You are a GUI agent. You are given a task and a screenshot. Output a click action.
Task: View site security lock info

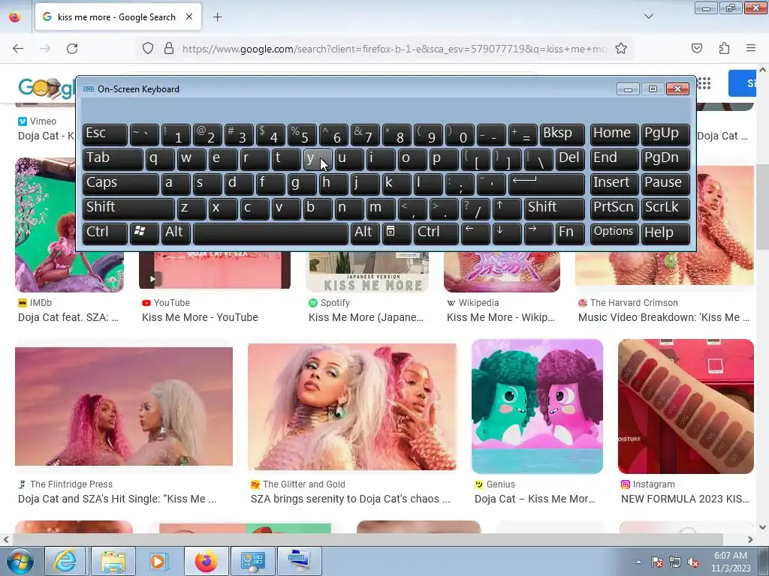tap(169, 49)
